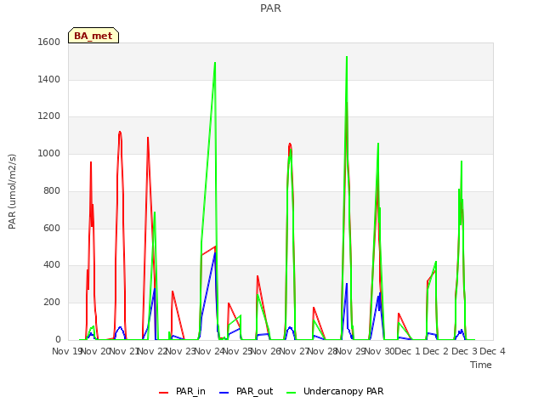This screenshot has width=544, height=408.
Task: Toggle the Undercanopy PAR legend entry
Action: point(335,391)
